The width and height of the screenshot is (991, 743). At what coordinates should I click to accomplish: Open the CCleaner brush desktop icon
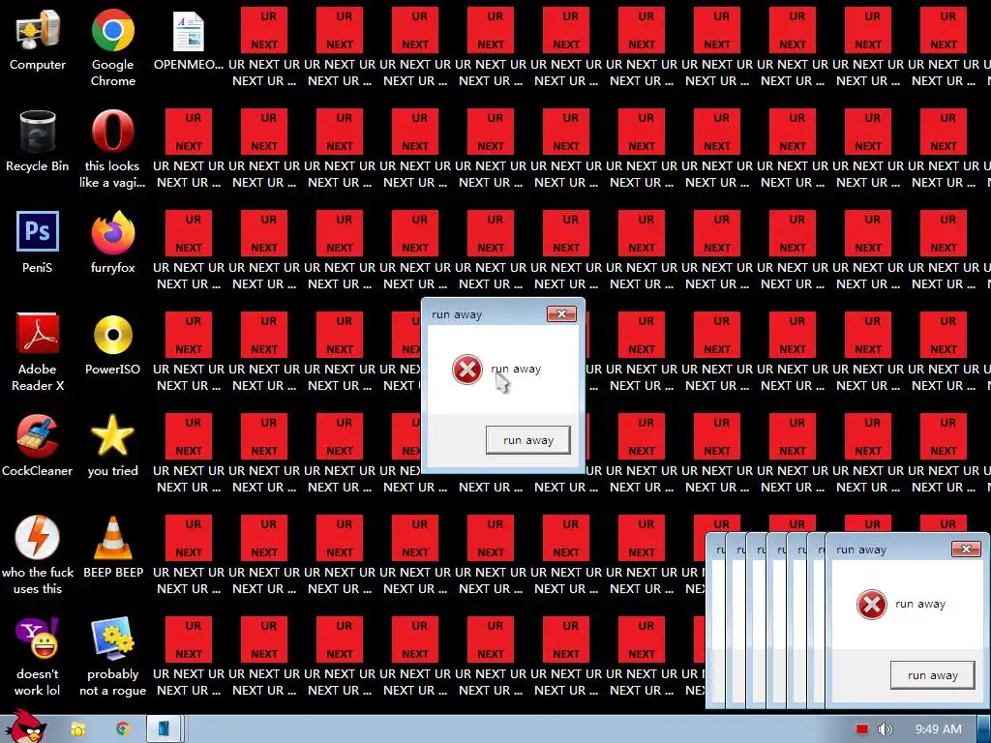pos(38,446)
